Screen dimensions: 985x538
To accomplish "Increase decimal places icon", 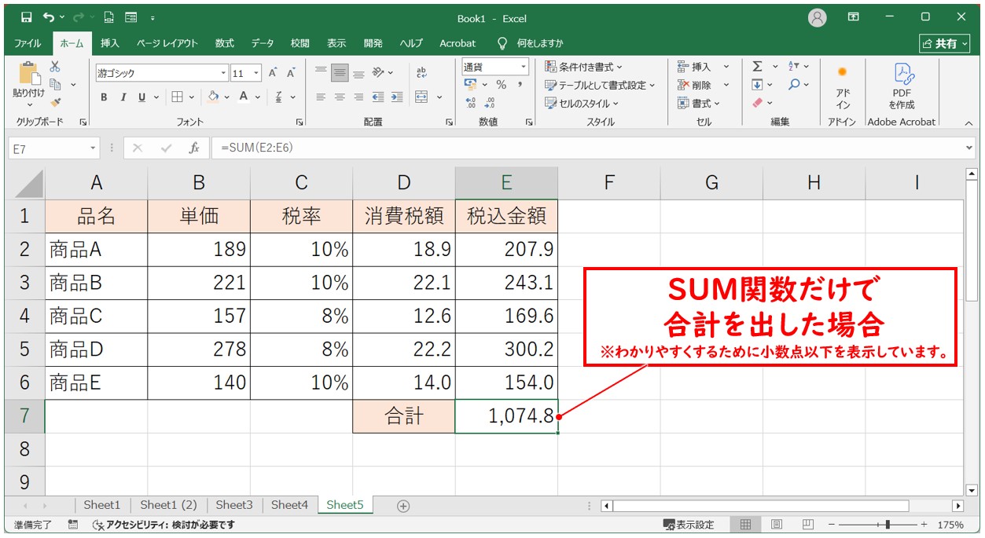I will [x=471, y=103].
